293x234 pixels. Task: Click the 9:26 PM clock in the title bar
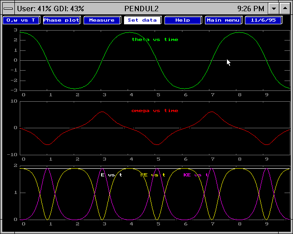(251, 8)
